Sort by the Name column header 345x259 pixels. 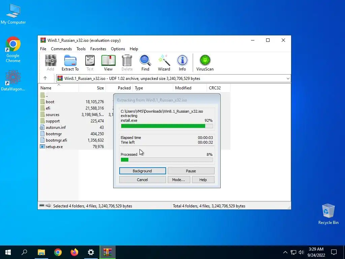pos(58,88)
